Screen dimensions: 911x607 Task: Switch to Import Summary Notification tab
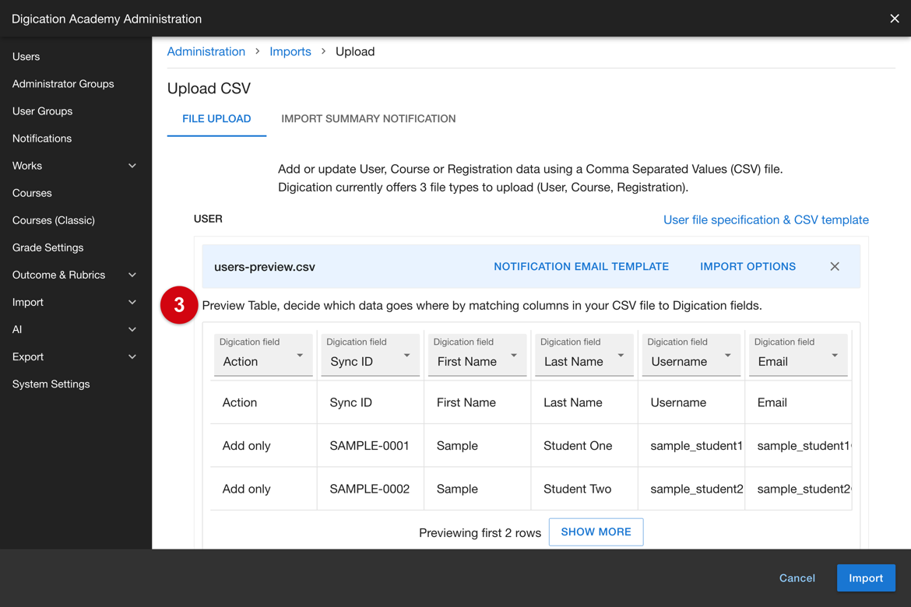(368, 119)
